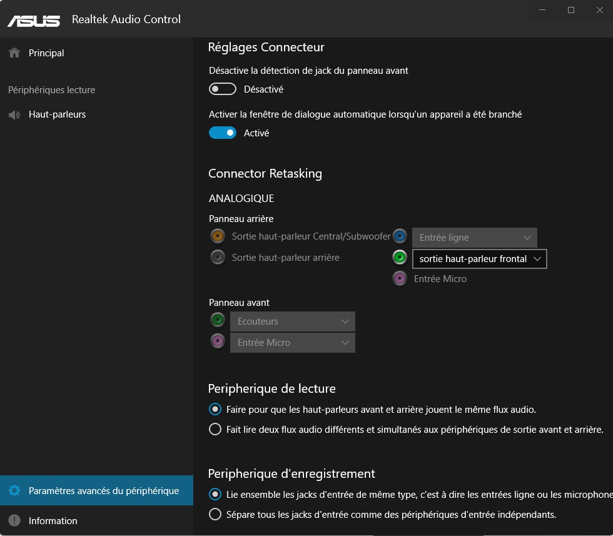This screenshot has height=536, width=613.
Task: Expand the sortie haut-parleur frontal dropdown
Action: (x=479, y=259)
